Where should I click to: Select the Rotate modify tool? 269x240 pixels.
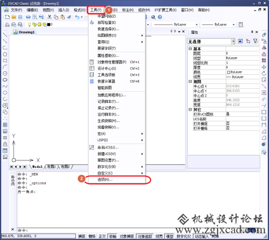(x=264, y=74)
